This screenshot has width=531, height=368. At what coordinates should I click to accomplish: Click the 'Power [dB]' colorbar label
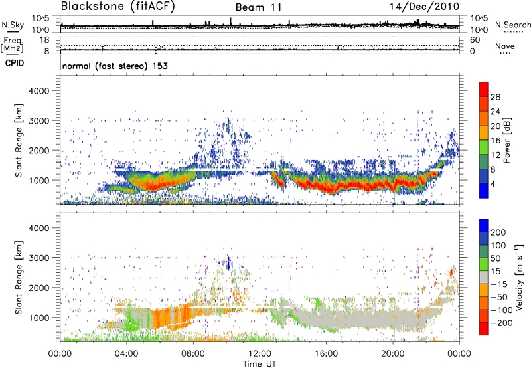tap(507, 140)
